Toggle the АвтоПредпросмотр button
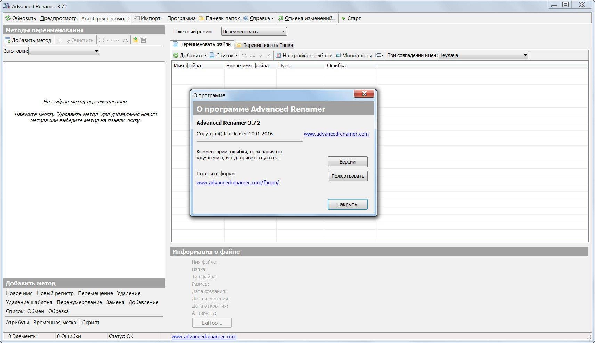 coord(105,18)
